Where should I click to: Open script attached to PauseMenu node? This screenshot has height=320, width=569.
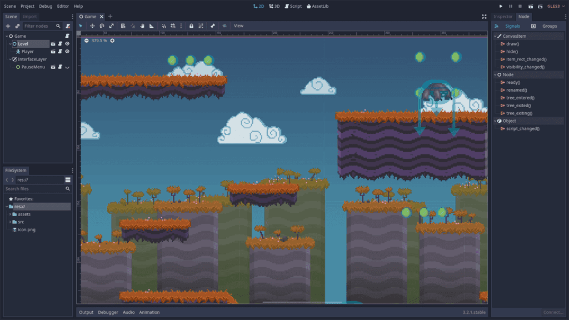(x=60, y=67)
